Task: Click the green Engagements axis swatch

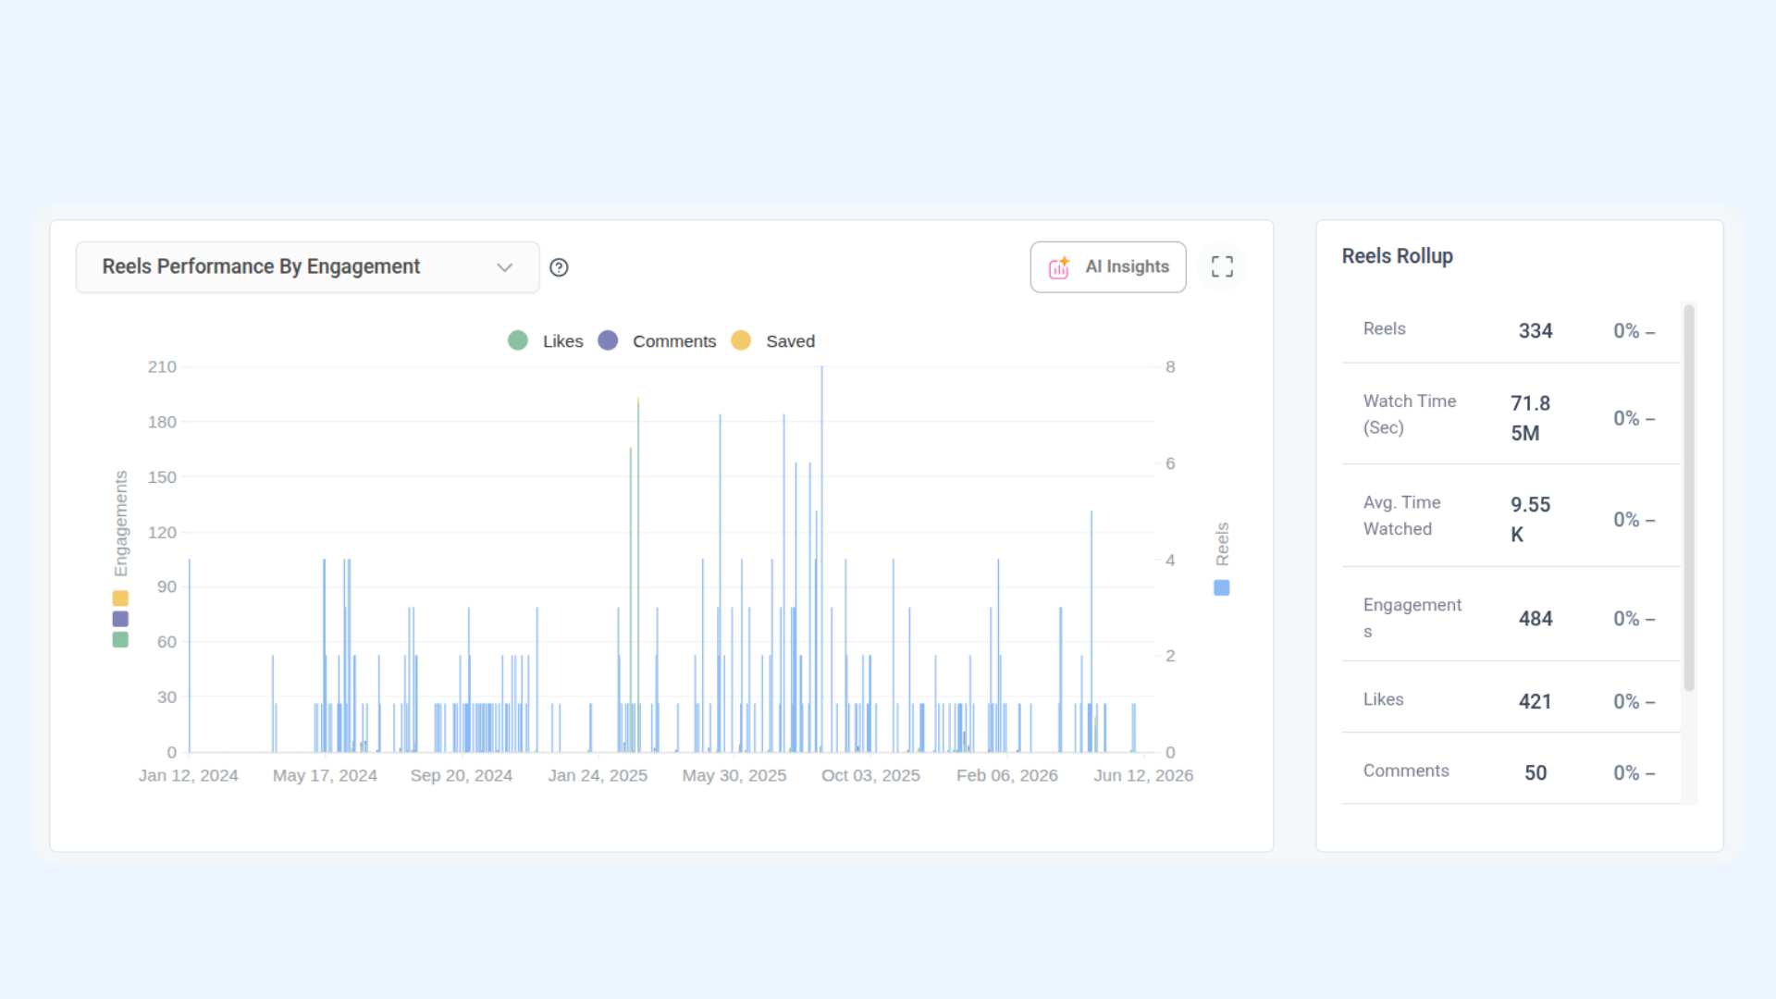Action: [x=120, y=639]
